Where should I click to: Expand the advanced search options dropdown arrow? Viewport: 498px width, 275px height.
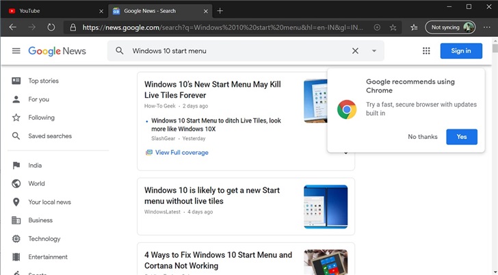click(374, 51)
